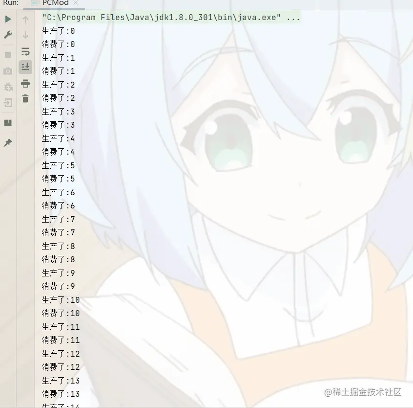Click the output line 生产了:10
413x408 pixels.
[61, 300]
